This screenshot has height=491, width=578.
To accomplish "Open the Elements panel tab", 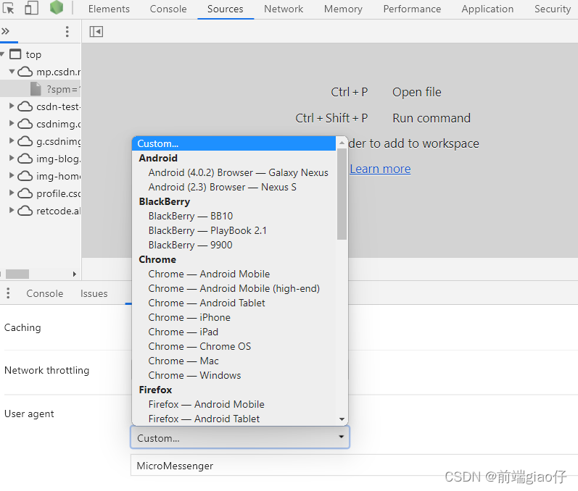I will pyautogui.click(x=109, y=9).
